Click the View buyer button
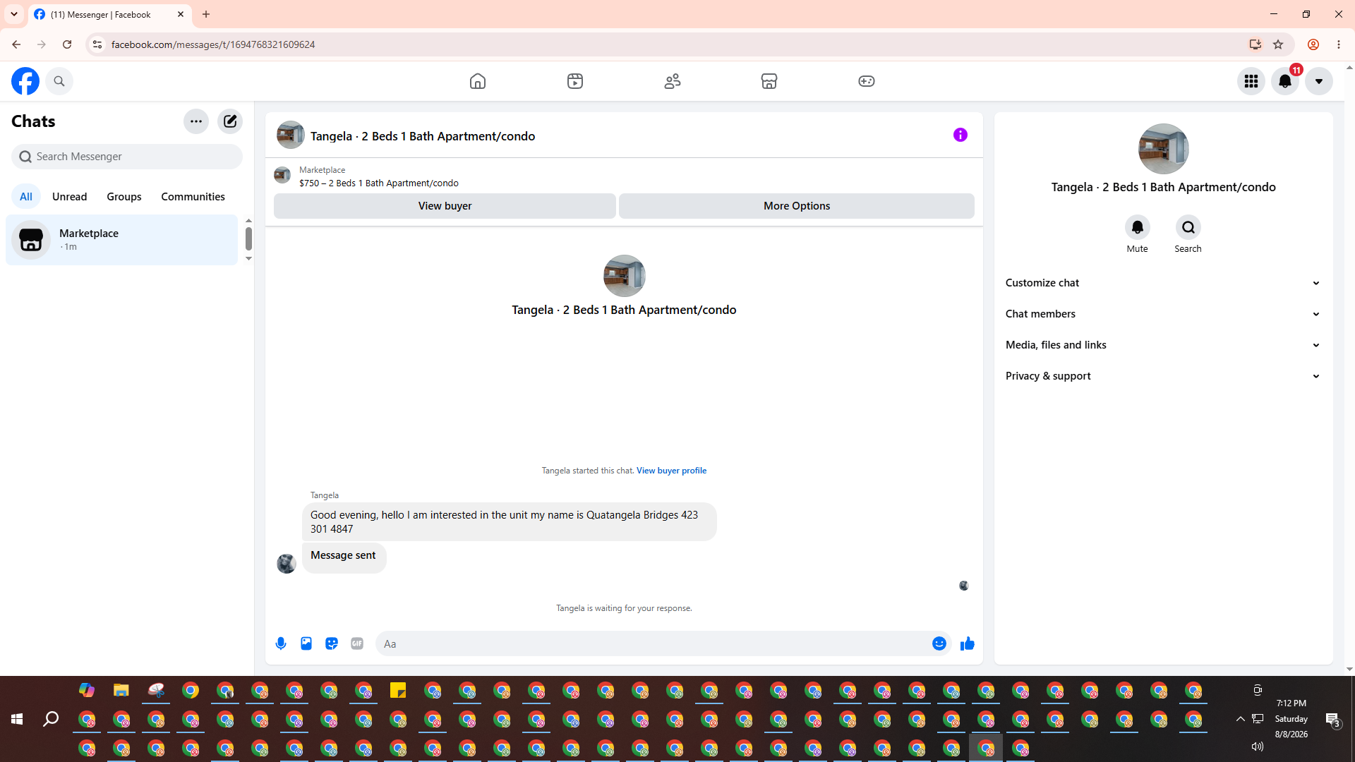Viewport: 1355px width, 762px height. coord(445,206)
